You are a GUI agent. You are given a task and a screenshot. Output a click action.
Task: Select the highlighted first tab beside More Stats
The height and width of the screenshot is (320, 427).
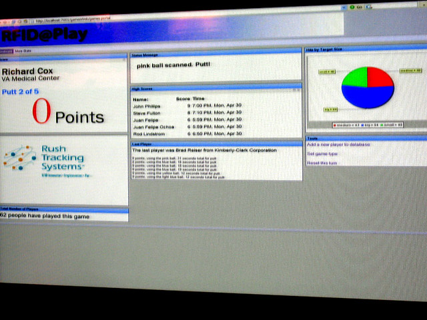pyautogui.click(x=6, y=51)
